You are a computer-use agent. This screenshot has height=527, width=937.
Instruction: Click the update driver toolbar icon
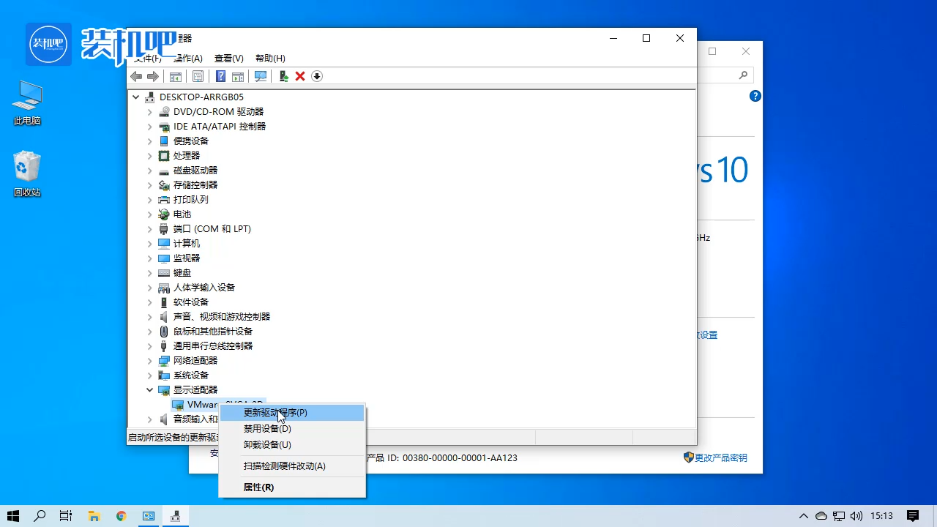coord(284,76)
